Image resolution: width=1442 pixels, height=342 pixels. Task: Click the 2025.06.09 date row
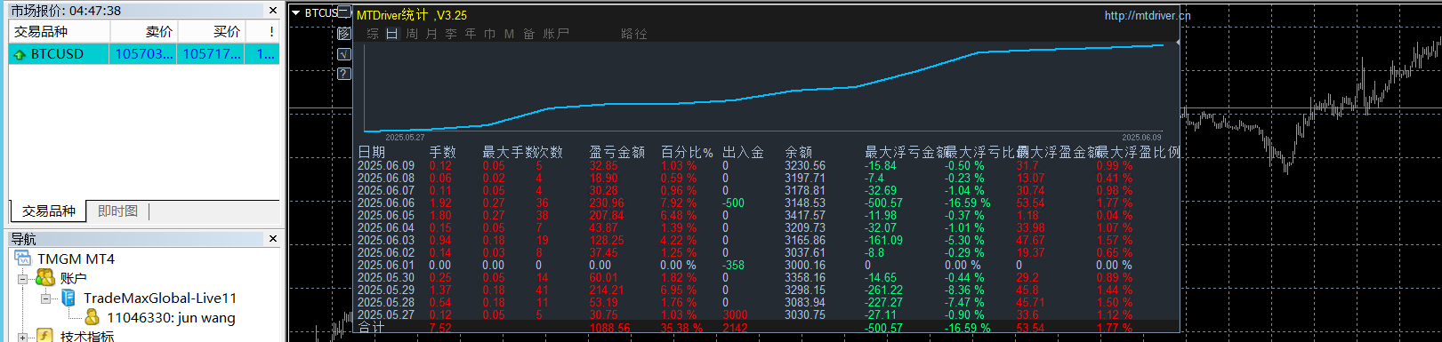click(x=386, y=165)
